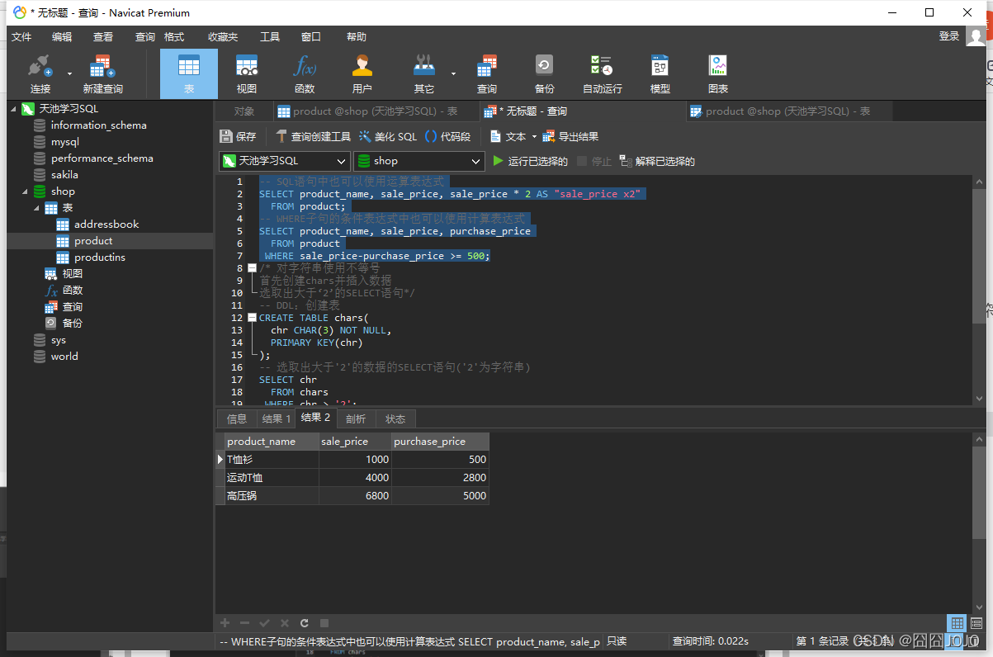Viewport: 993px width, 657px height.
Task: Select the 表 (Table) toolbar icon
Action: [188, 74]
